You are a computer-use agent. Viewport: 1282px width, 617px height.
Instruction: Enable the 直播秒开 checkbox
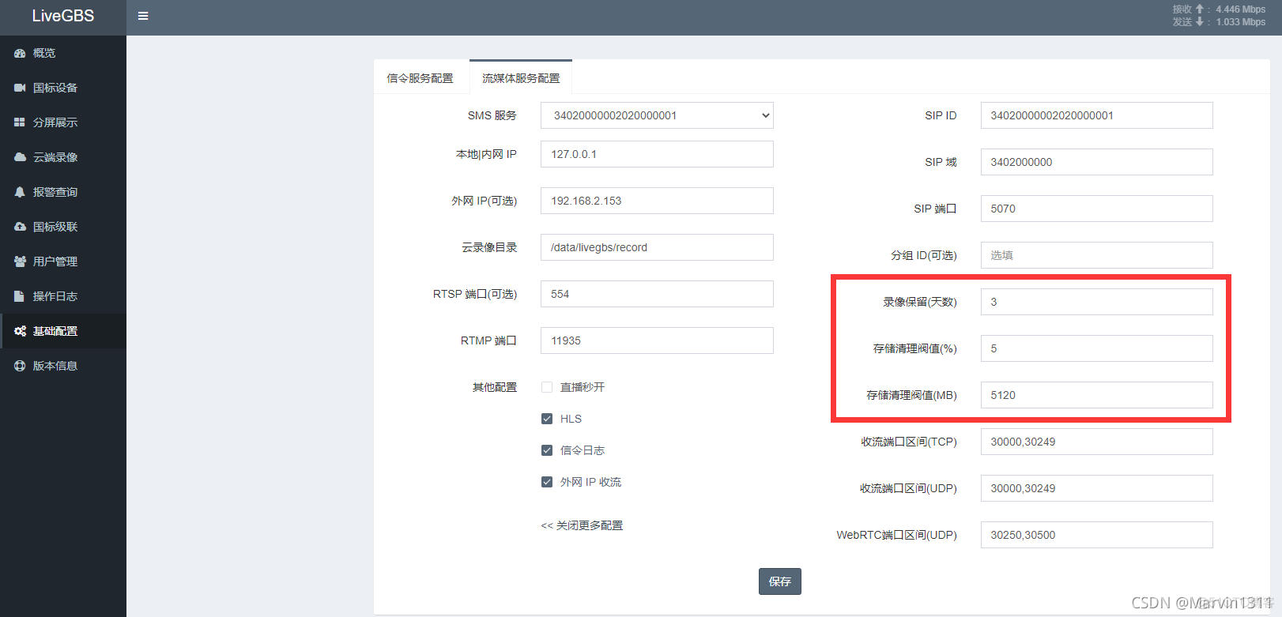547,387
